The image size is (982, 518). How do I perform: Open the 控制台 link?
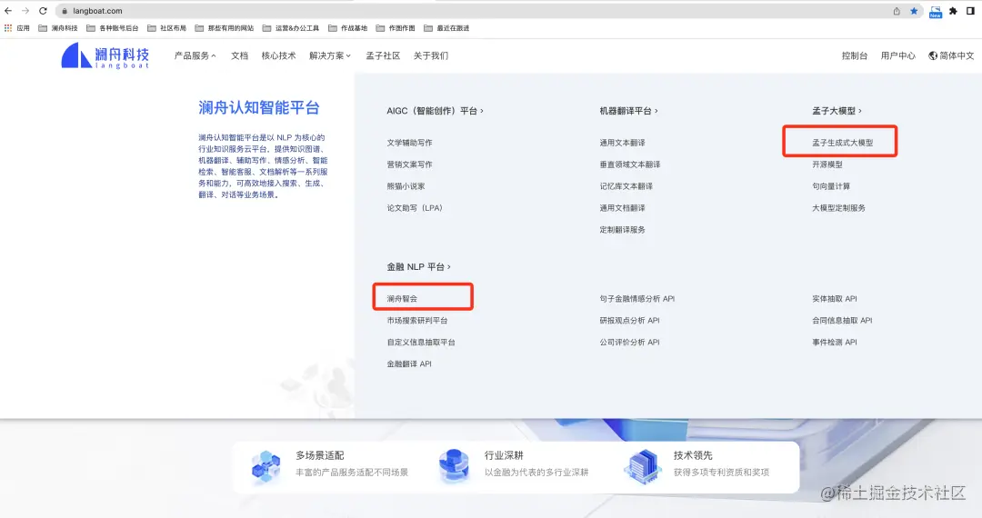(854, 55)
